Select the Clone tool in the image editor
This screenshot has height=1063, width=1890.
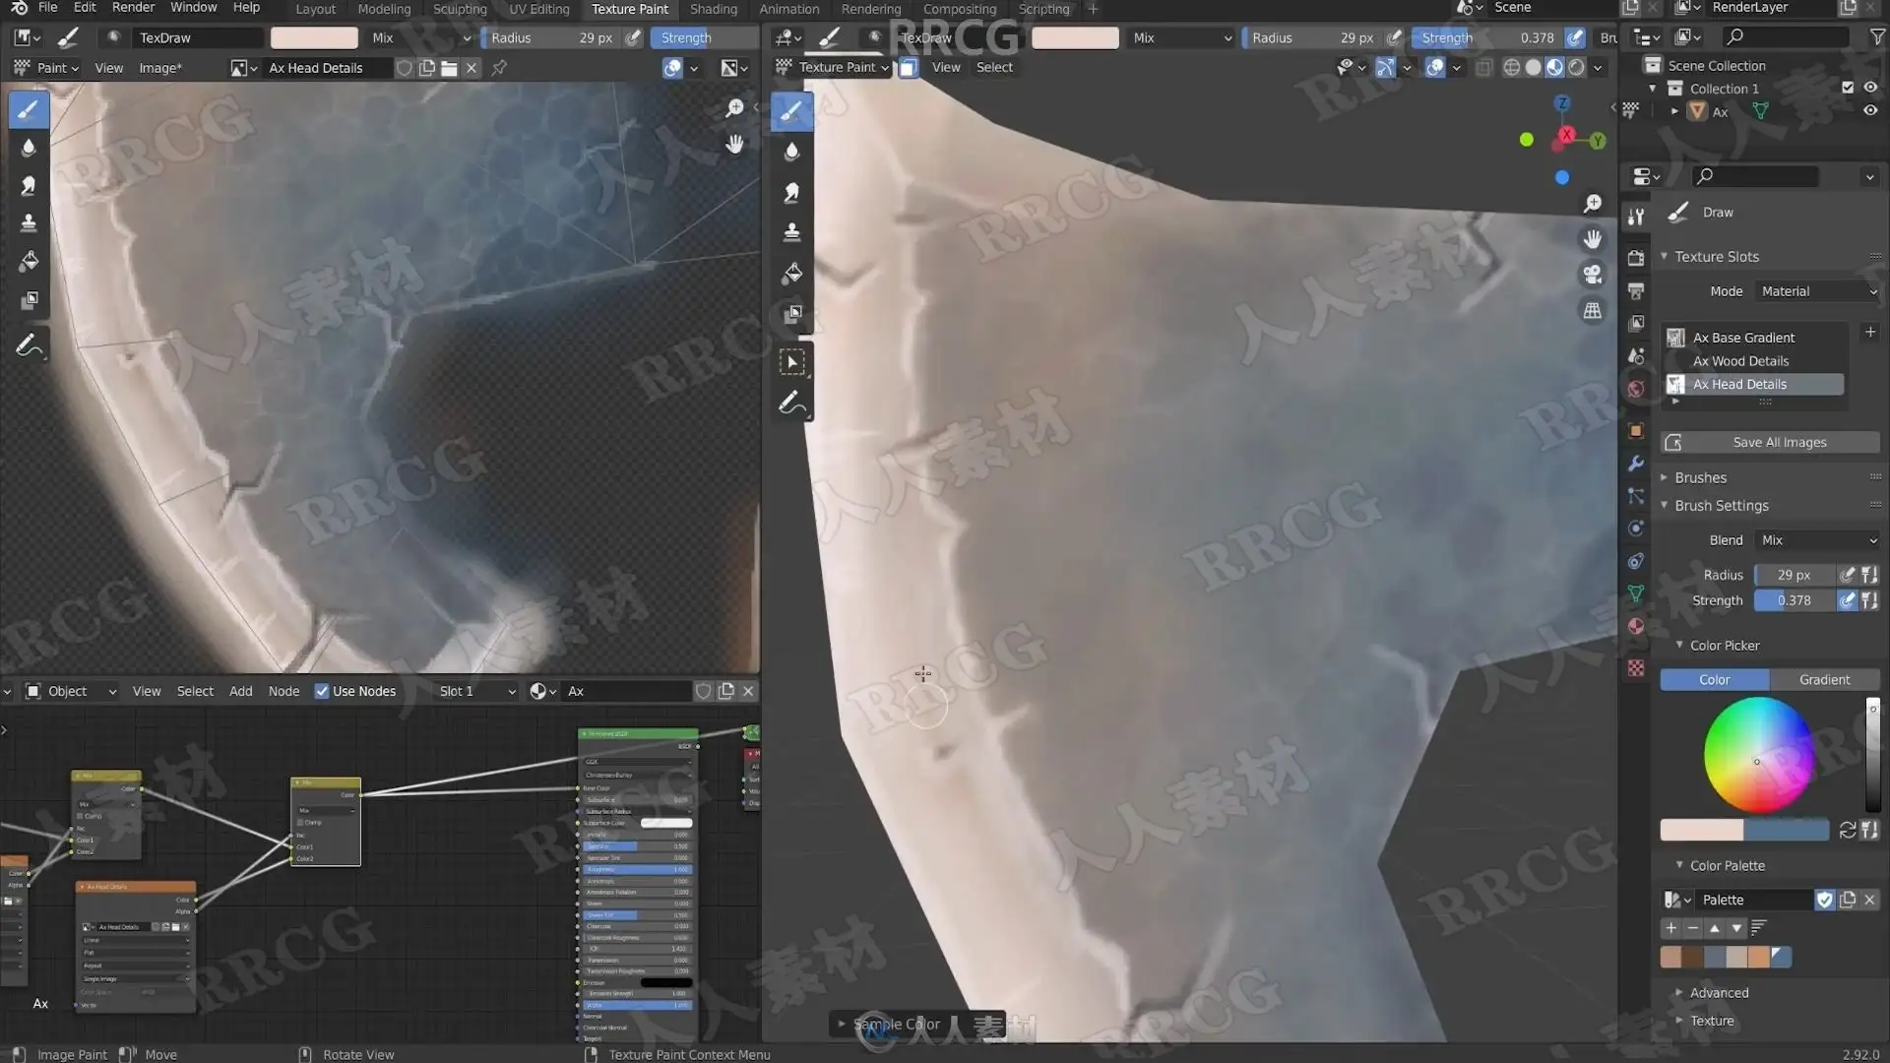point(29,223)
